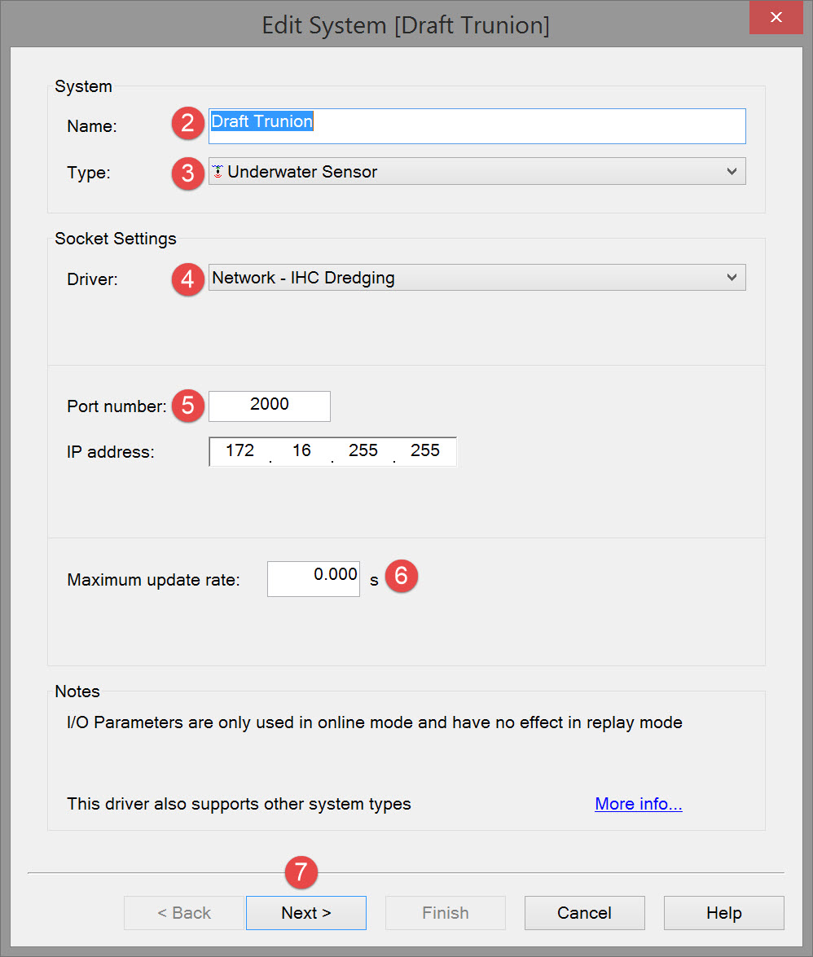Open the Type dropdown list
The height and width of the screenshot is (957, 813).
[477, 172]
